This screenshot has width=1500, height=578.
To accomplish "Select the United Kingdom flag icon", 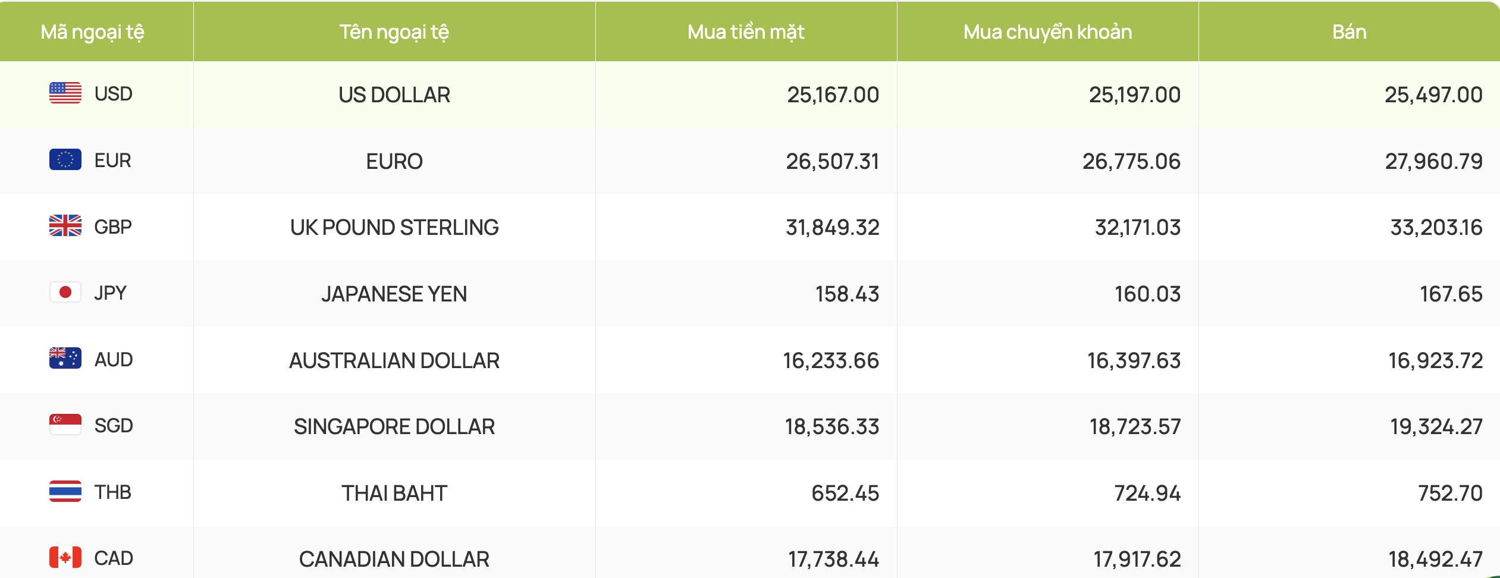I will (65, 226).
